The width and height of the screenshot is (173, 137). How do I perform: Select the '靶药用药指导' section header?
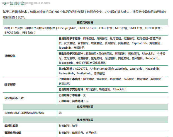point(85,23)
